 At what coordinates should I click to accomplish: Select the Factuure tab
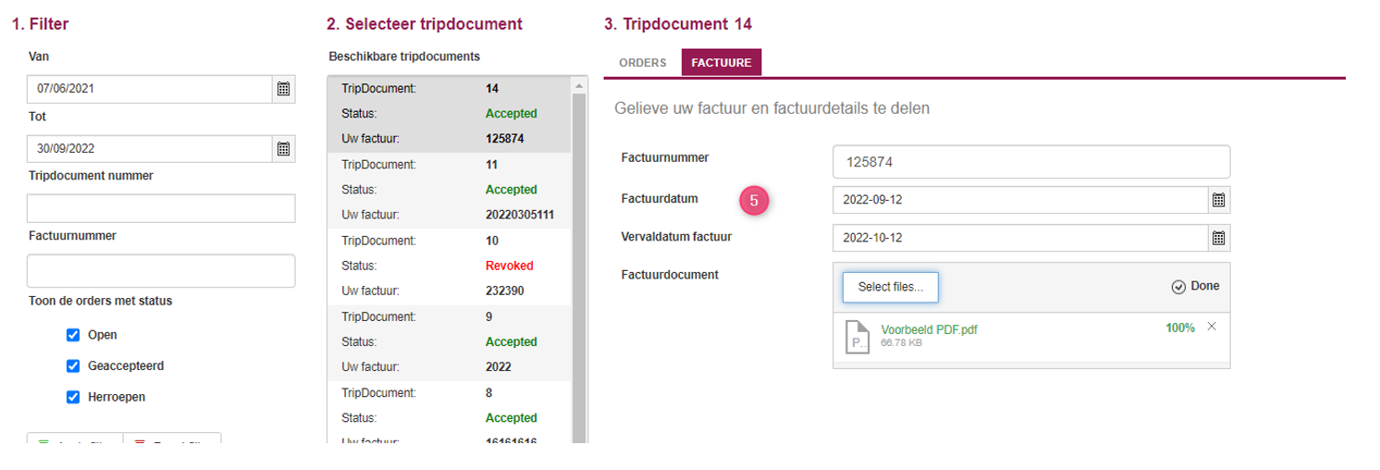[x=721, y=63]
